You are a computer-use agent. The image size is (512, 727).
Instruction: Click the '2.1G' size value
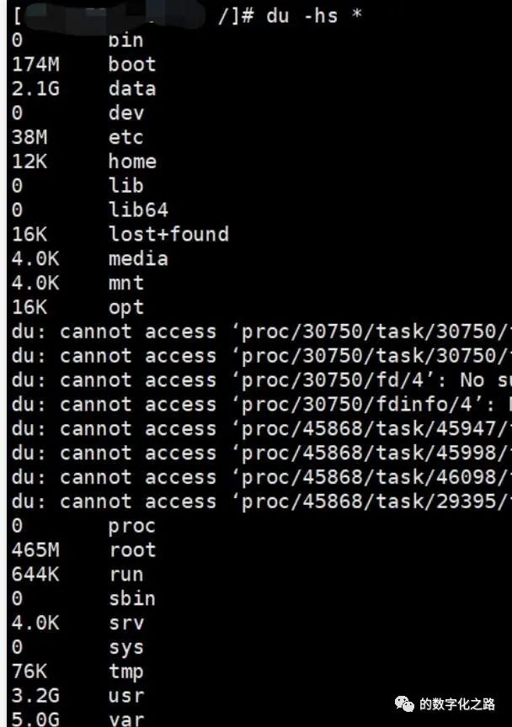click(x=35, y=88)
